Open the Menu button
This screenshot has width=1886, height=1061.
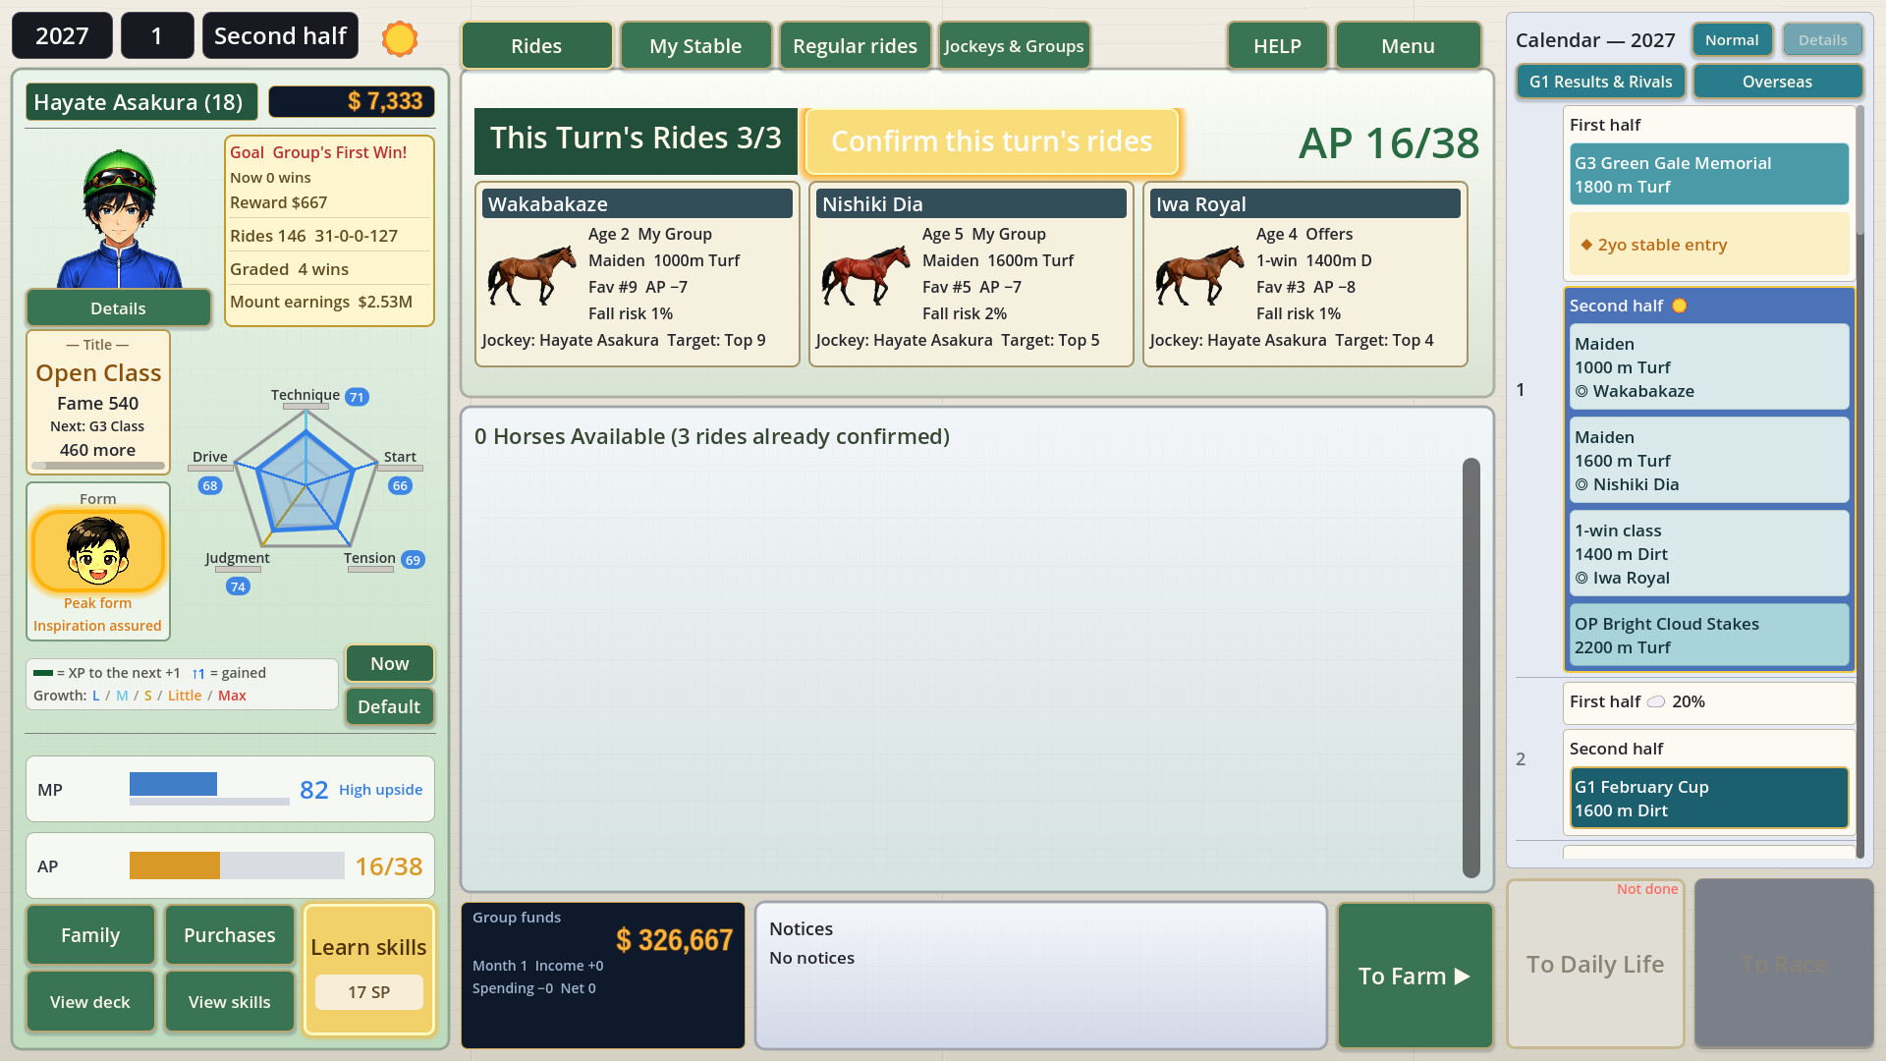[1408, 45]
